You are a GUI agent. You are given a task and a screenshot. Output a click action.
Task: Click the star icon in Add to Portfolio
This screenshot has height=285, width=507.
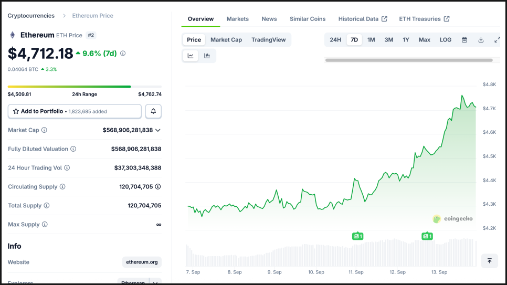point(16,111)
